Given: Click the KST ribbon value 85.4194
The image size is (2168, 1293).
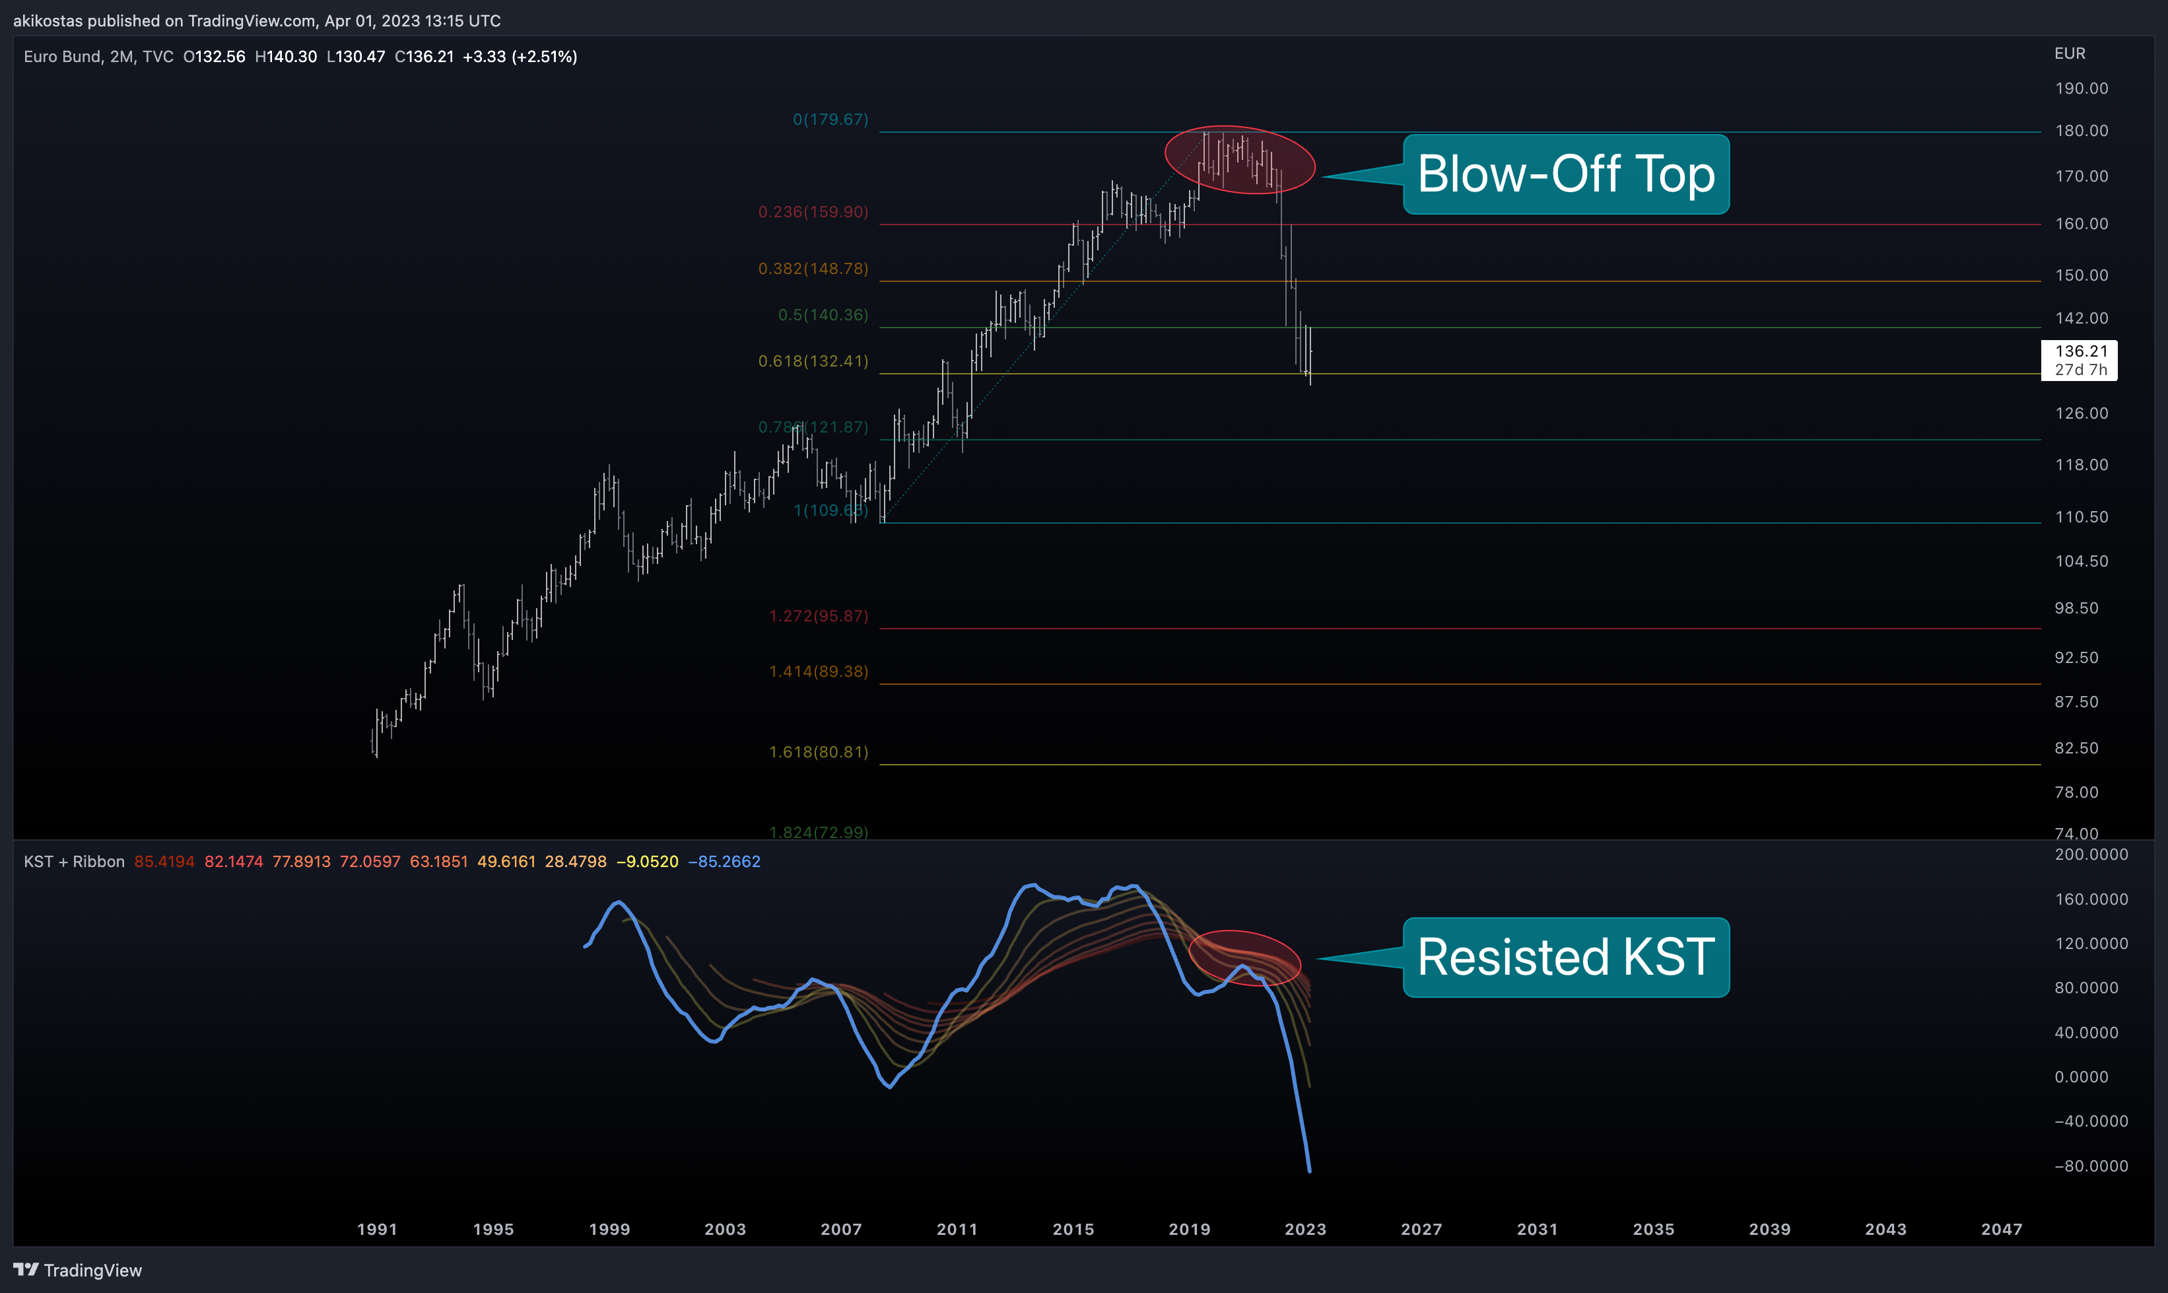Looking at the screenshot, I should [x=164, y=862].
